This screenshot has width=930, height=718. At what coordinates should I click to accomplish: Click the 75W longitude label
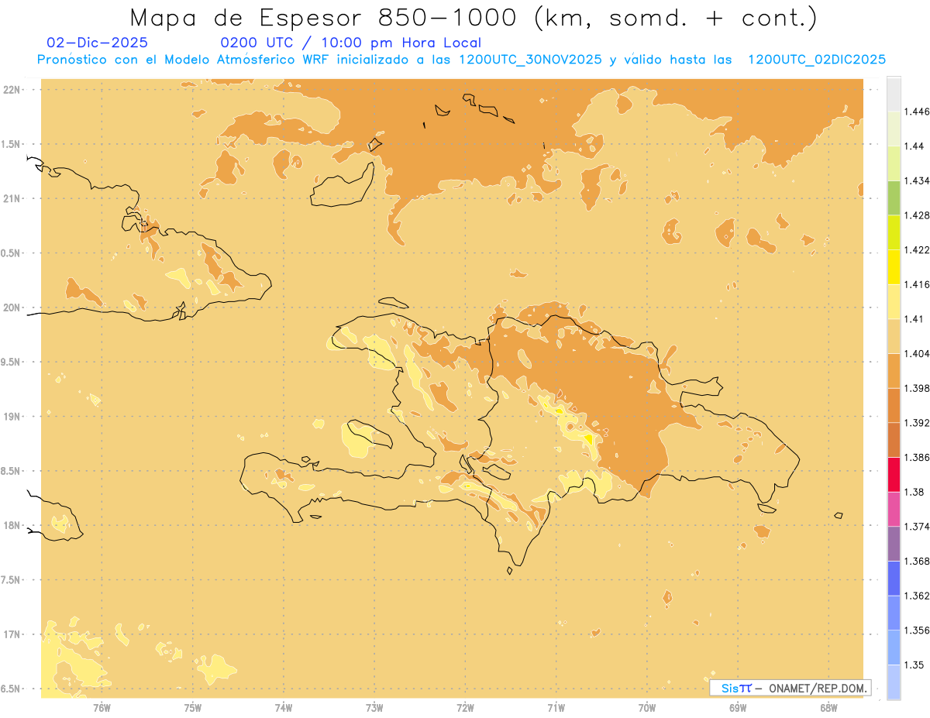pos(193,708)
